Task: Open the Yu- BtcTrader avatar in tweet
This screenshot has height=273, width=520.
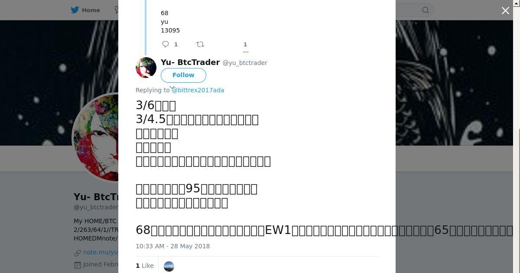Action: (146, 68)
